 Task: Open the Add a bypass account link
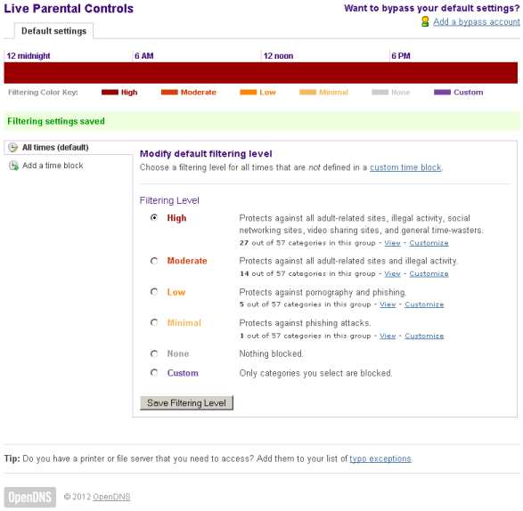477,21
